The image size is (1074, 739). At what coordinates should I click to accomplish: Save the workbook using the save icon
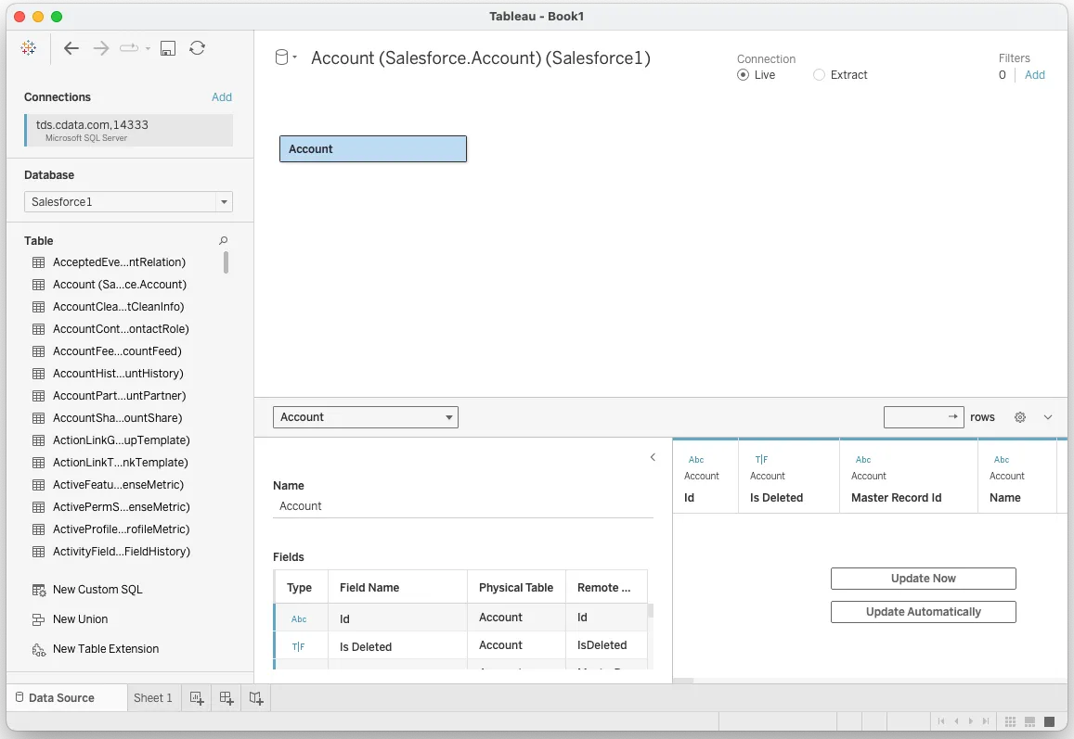(167, 47)
